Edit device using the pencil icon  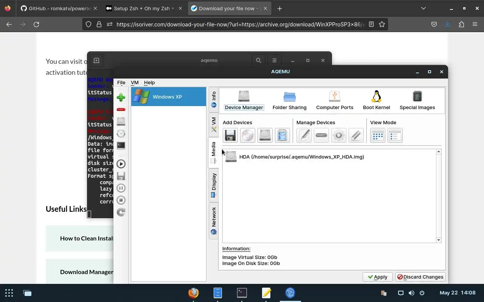(x=304, y=135)
